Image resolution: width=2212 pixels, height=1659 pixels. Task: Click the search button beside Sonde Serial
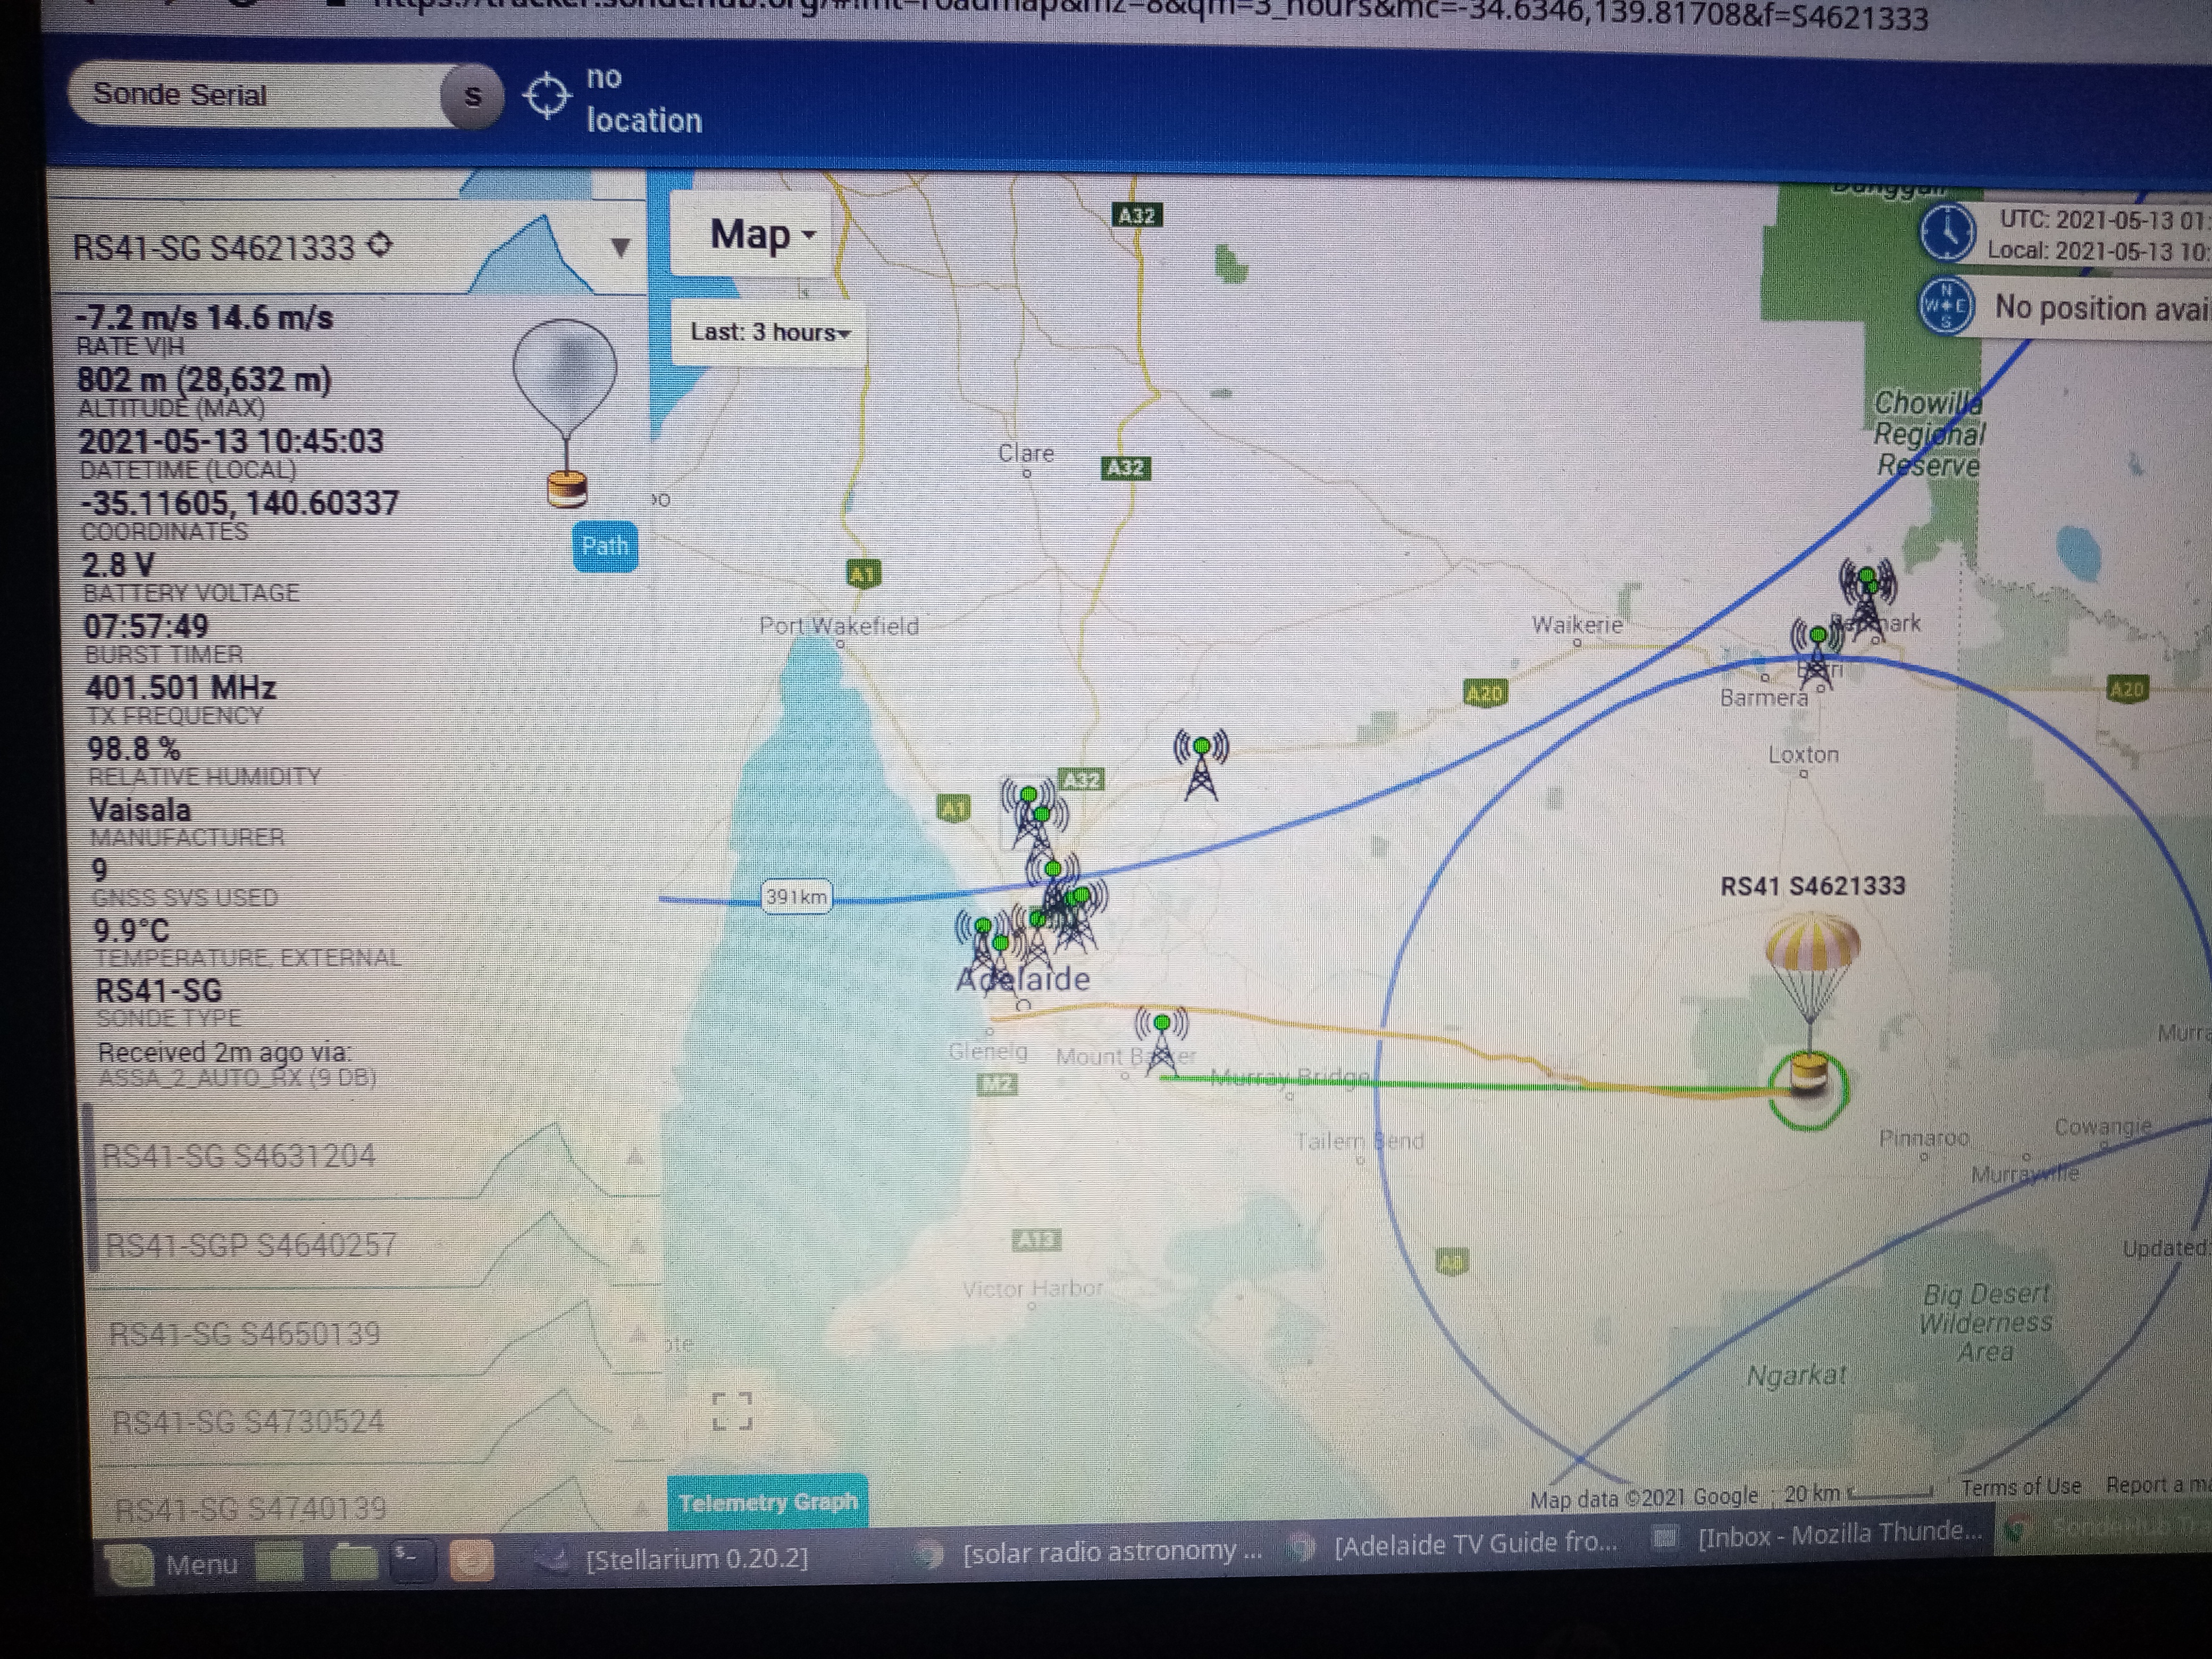click(472, 97)
